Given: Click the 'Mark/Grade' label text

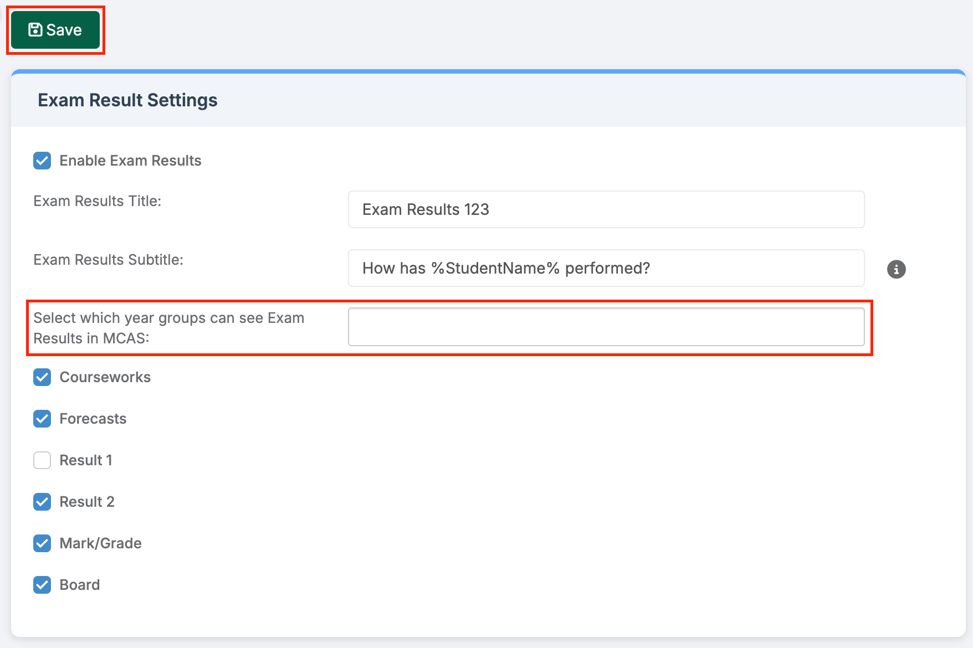Looking at the screenshot, I should coord(100,543).
